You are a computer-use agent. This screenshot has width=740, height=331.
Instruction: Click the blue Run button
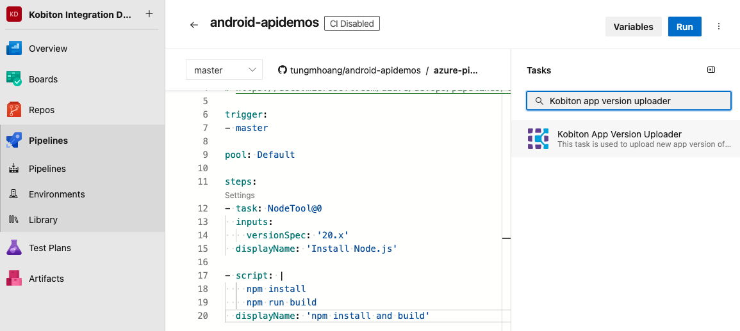685,26
